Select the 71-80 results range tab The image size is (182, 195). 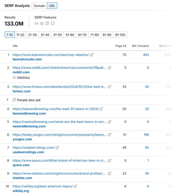(95, 35)
